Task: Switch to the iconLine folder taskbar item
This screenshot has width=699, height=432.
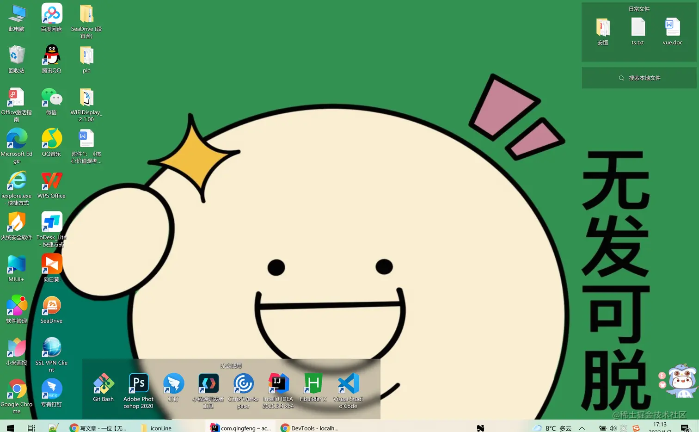Action: (x=156, y=428)
